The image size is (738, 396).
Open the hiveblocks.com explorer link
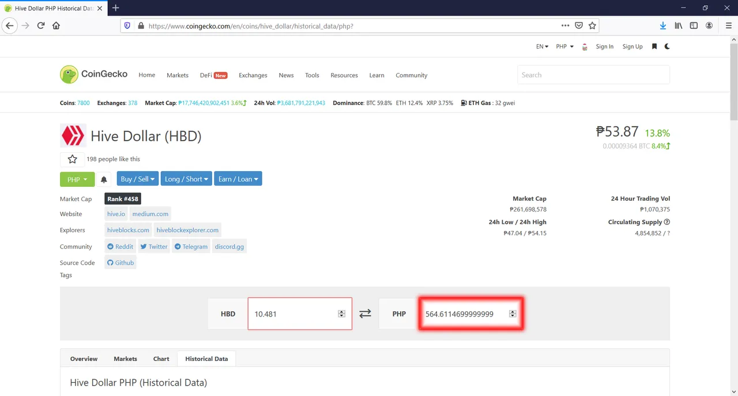[x=128, y=230]
